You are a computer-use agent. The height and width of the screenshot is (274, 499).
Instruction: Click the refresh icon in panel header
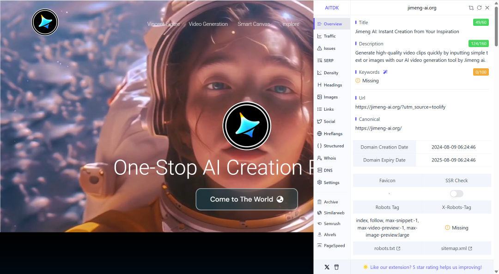[479, 8]
